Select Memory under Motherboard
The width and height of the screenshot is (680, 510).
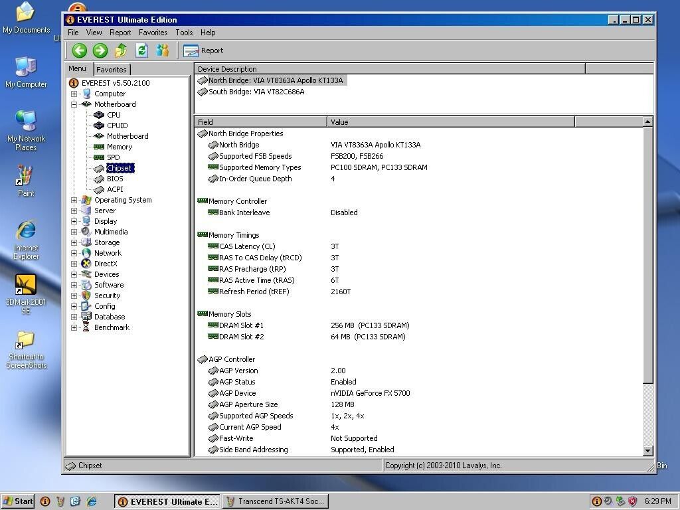120,147
